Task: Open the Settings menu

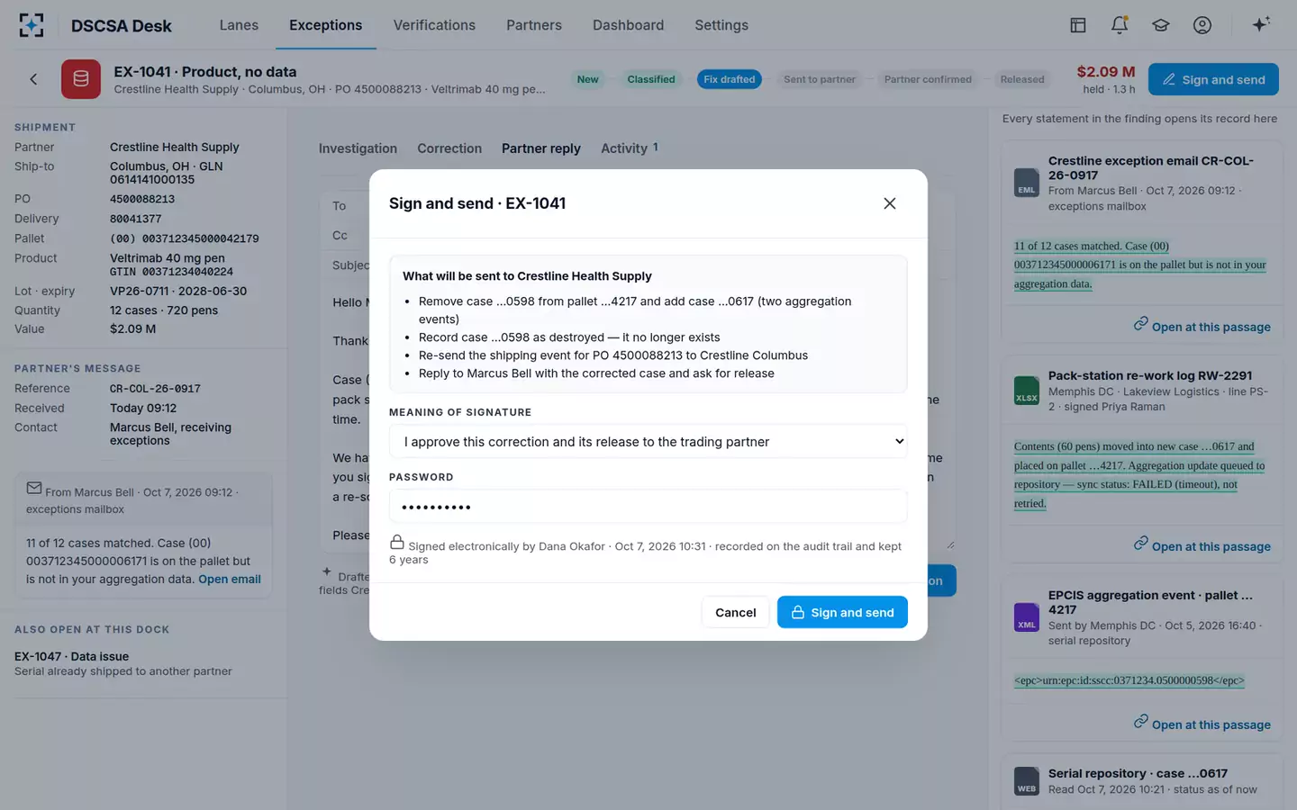Action: pyautogui.click(x=721, y=25)
